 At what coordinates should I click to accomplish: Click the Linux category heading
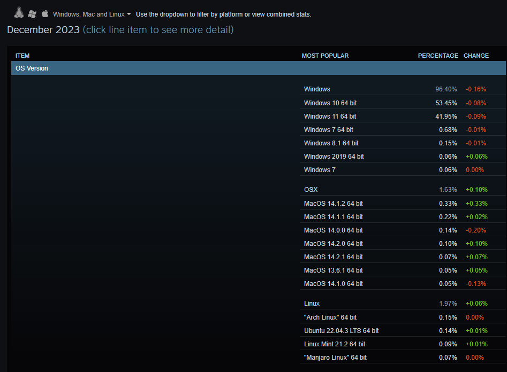point(312,304)
